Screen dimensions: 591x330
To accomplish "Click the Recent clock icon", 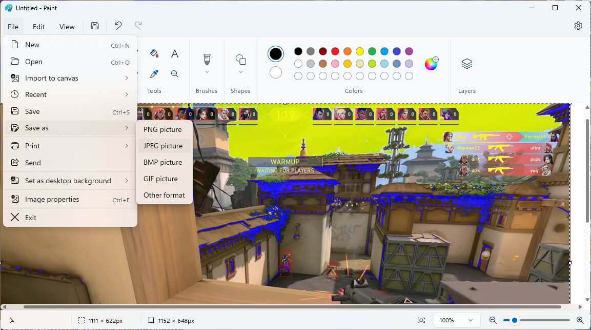I will click(15, 94).
